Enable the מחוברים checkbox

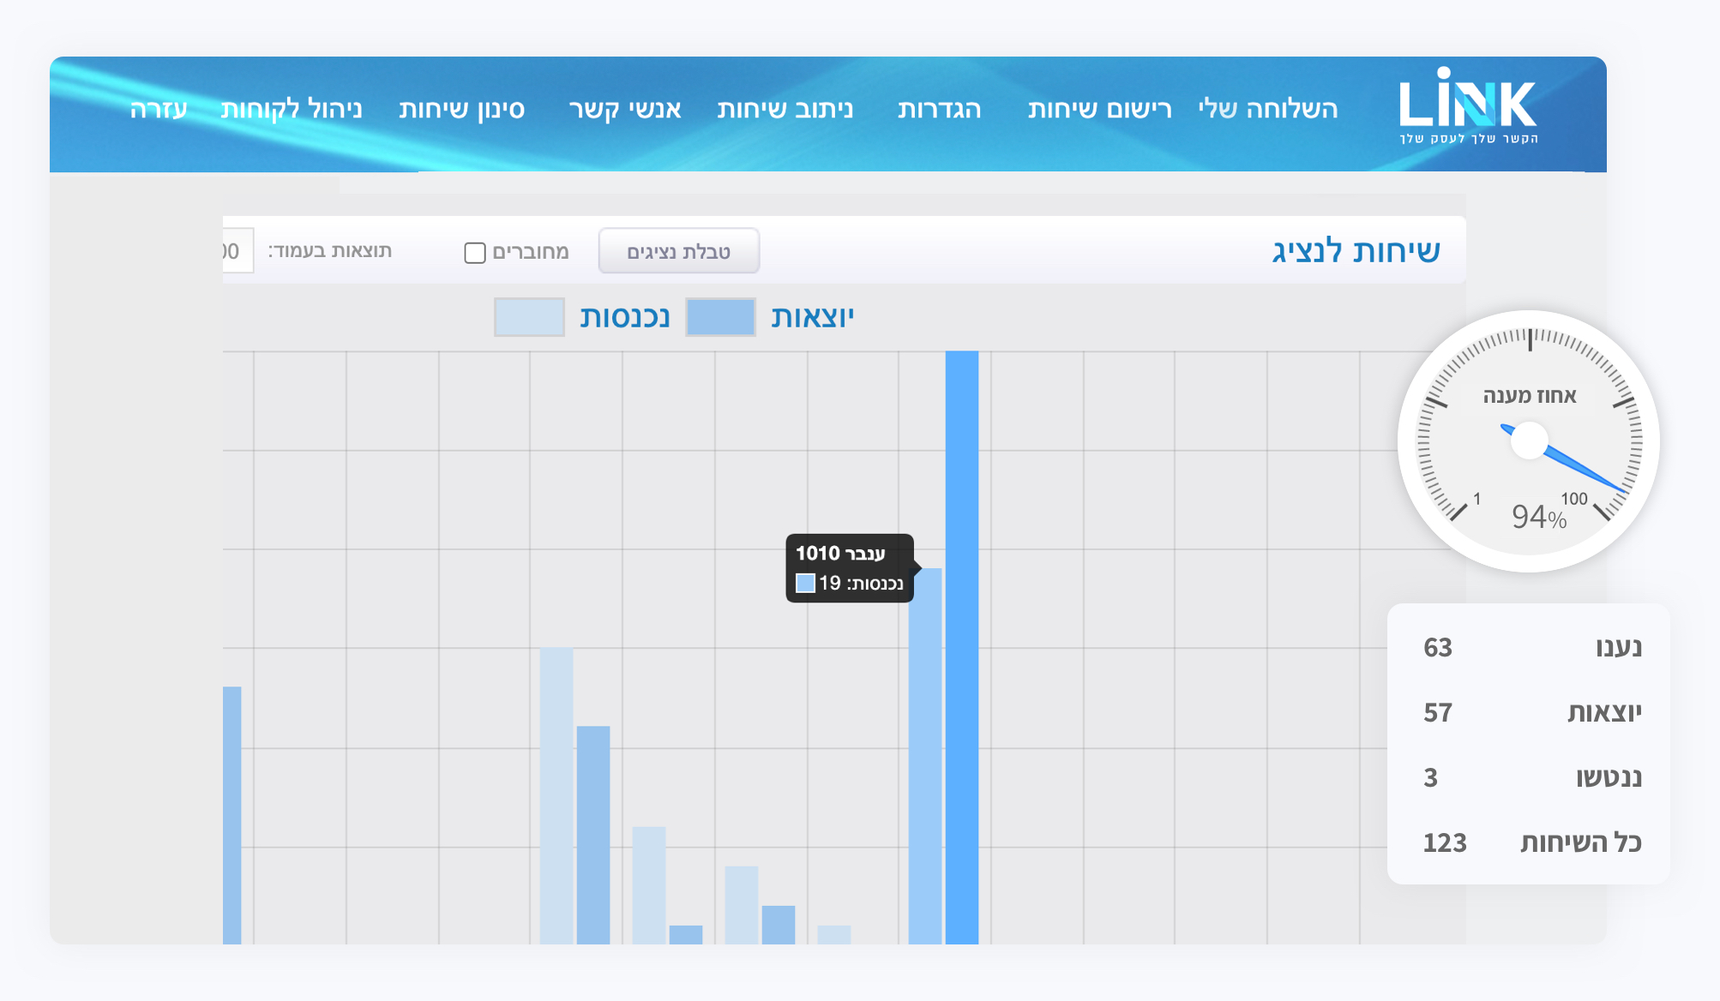[475, 252]
